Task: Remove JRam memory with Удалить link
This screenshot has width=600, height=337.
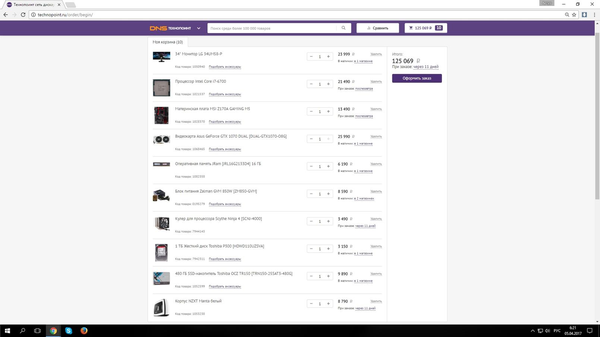Action: point(376,164)
